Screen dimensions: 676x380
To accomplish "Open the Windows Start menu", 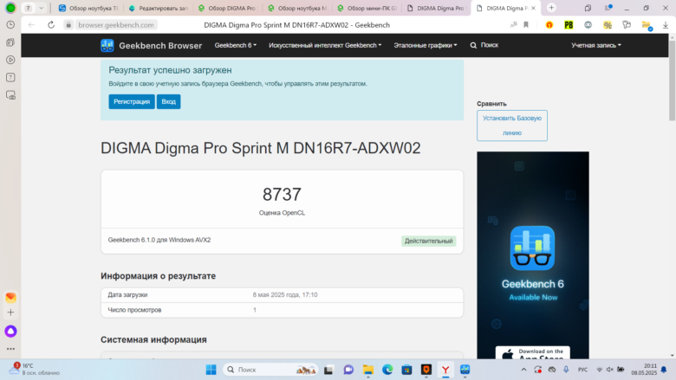I will coord(211,370).
